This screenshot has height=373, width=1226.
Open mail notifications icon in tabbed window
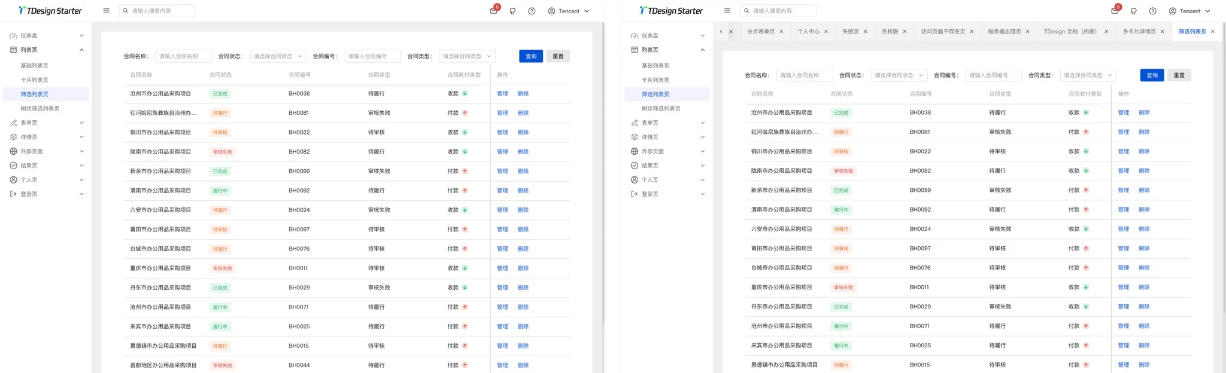pyautogui.click(x=1115, y=11)
